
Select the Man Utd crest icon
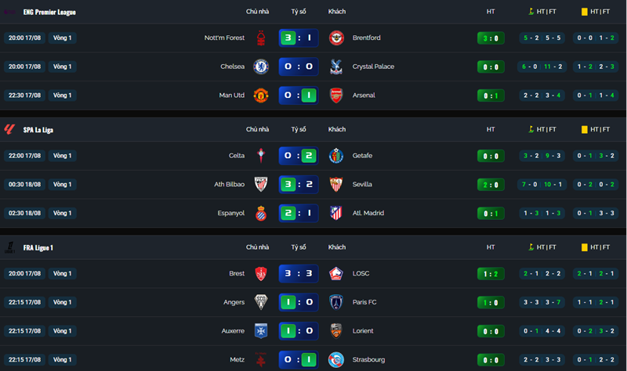click(261, 95)
